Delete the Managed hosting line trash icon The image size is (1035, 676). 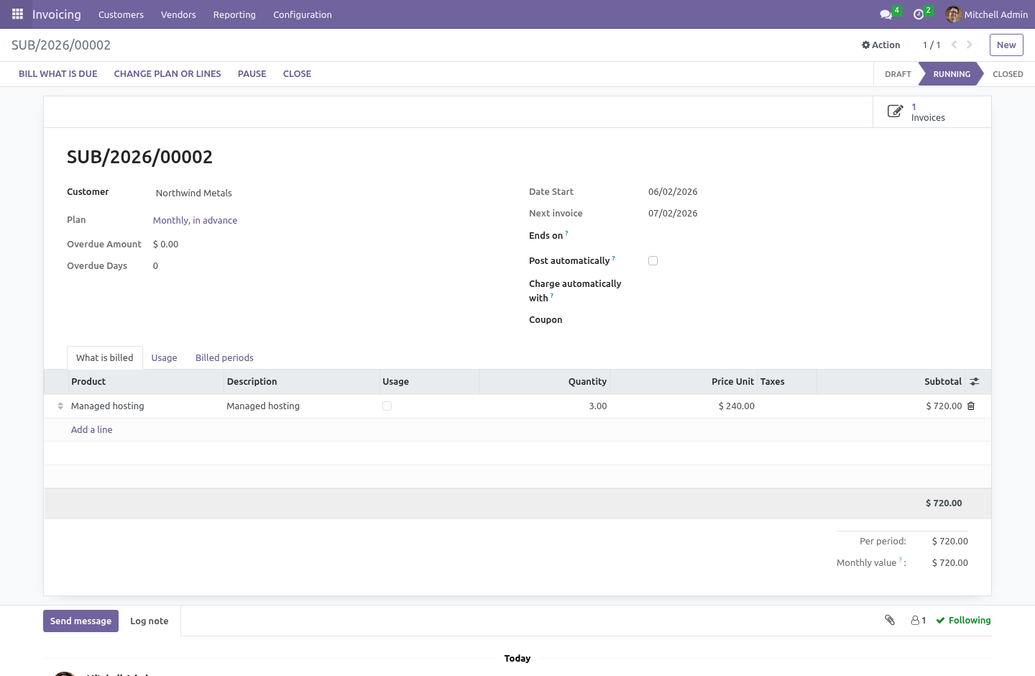pos(971,406)
